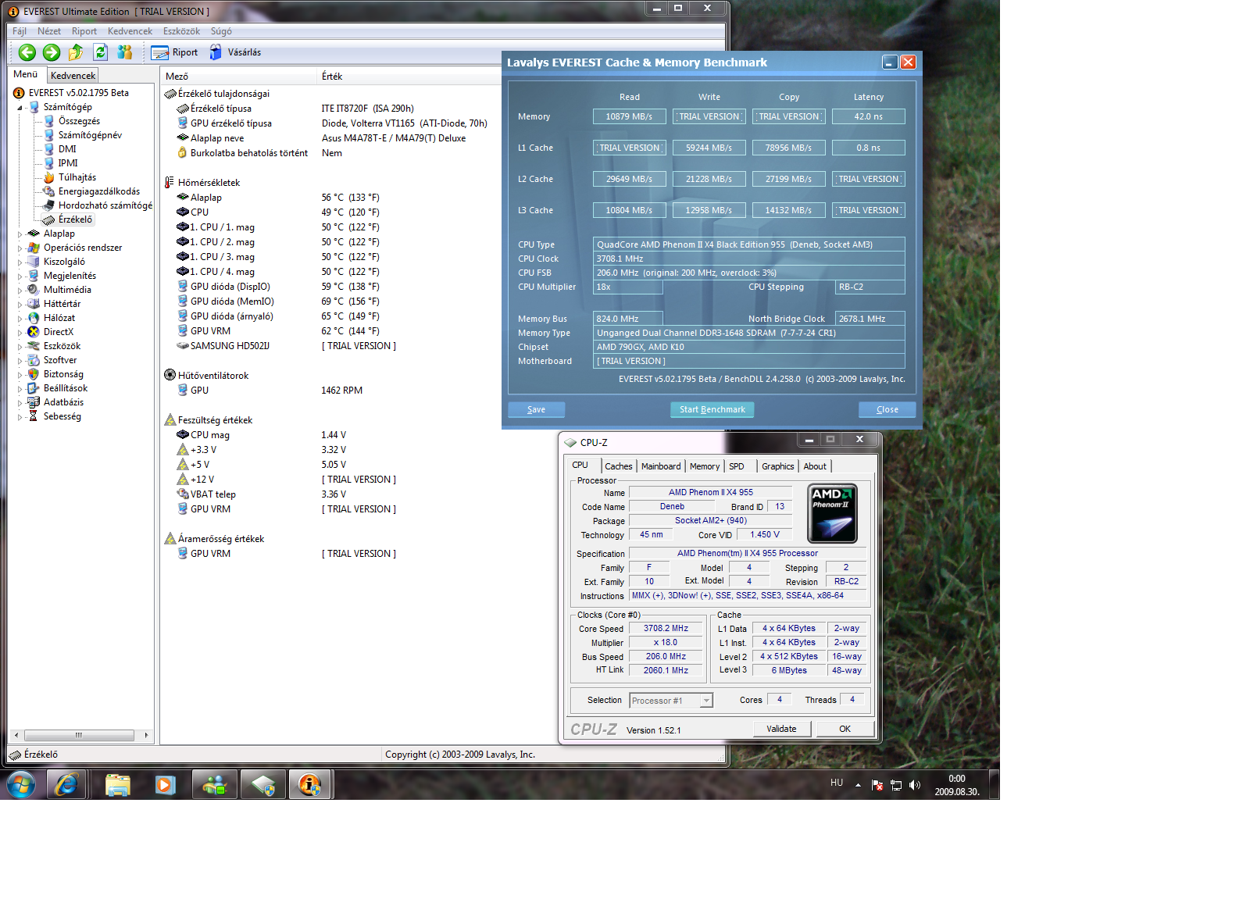Click the green Back arrow in EVEREST toolbar

point(27,52)
